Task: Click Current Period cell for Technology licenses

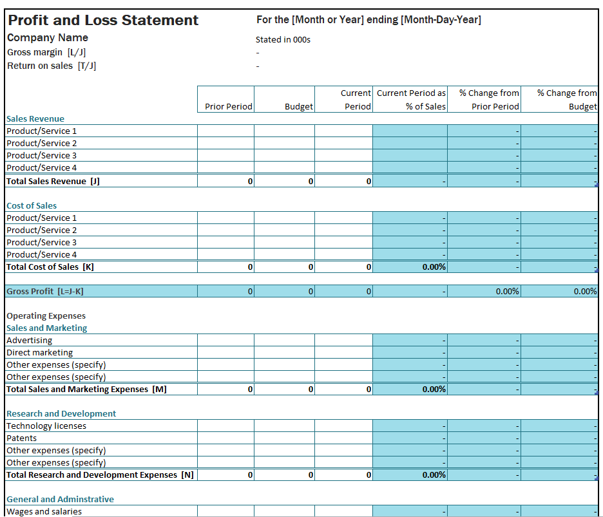Action: point(343,426)
